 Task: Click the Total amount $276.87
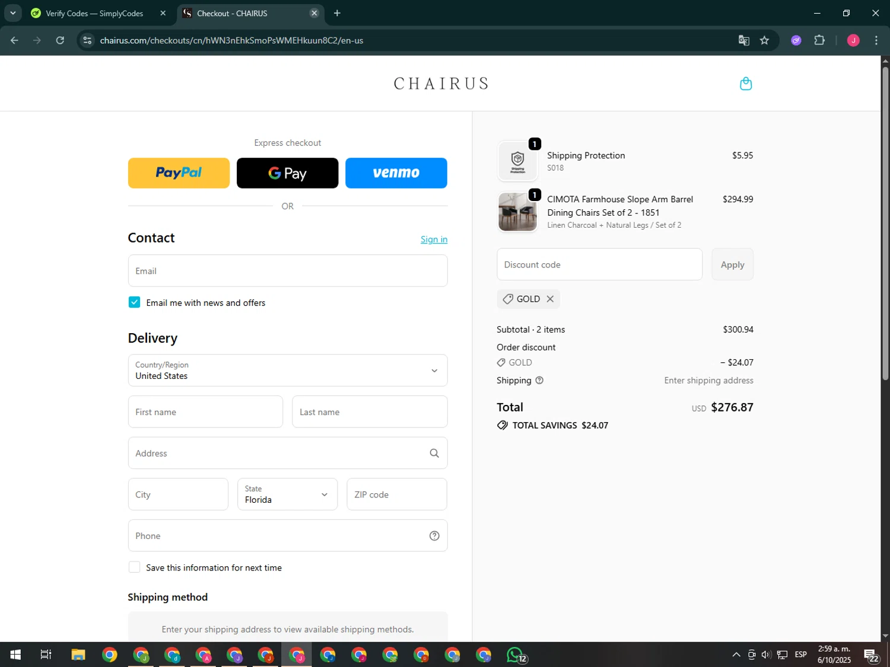pos(732,407)
